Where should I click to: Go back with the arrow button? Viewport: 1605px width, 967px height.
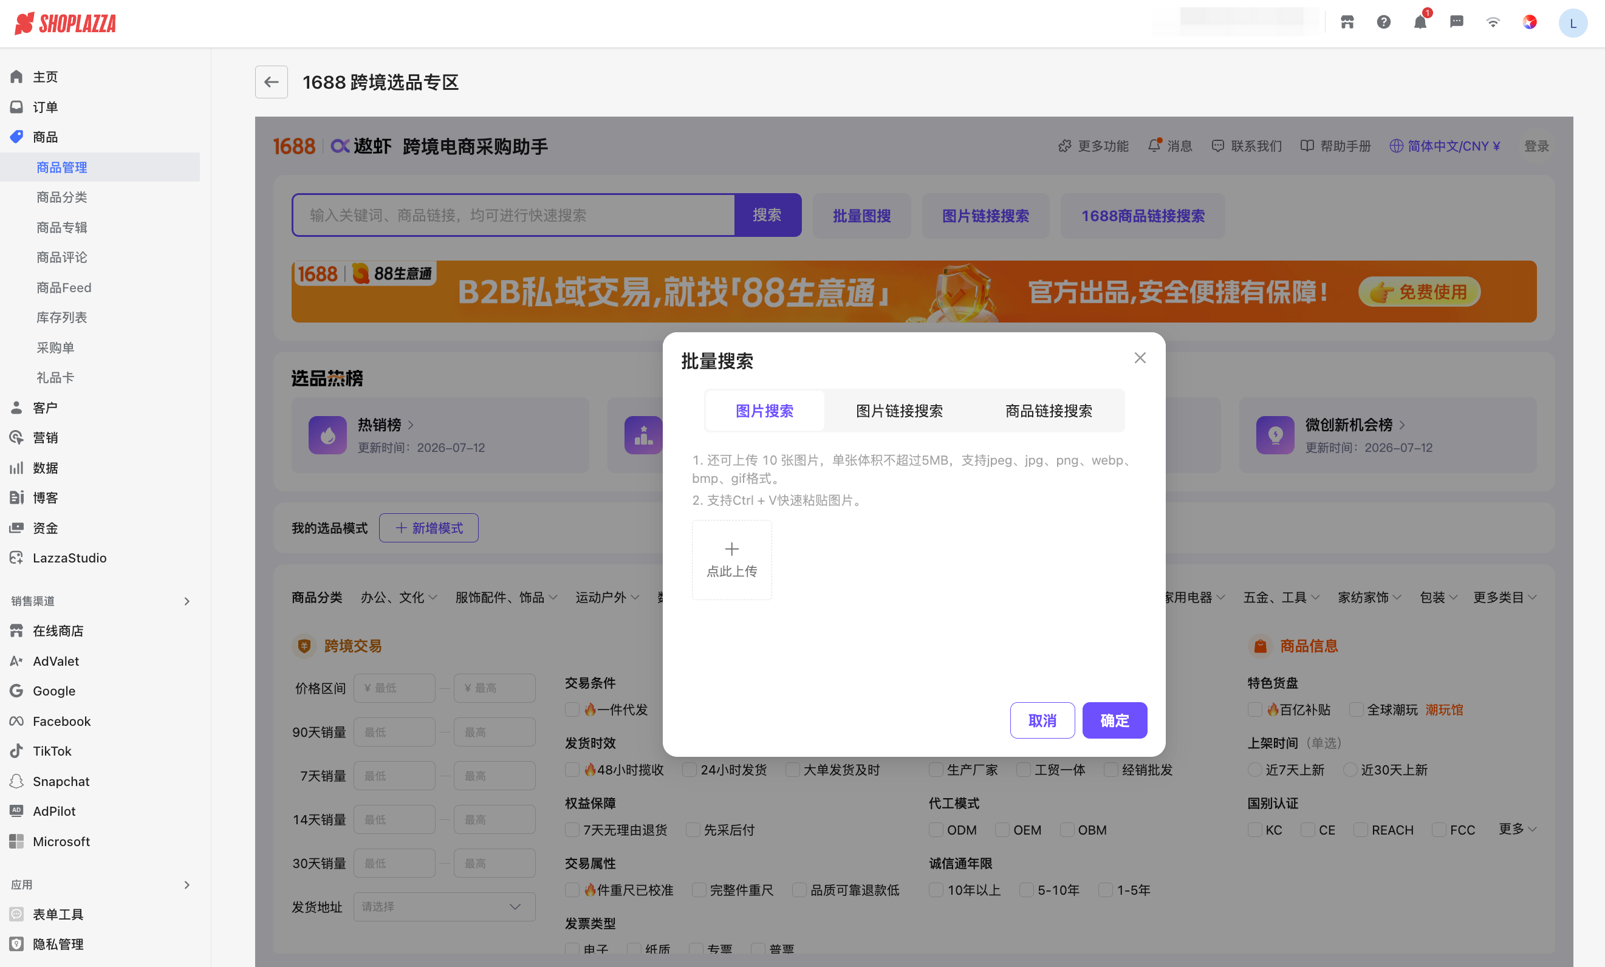(x=272, y=82)
